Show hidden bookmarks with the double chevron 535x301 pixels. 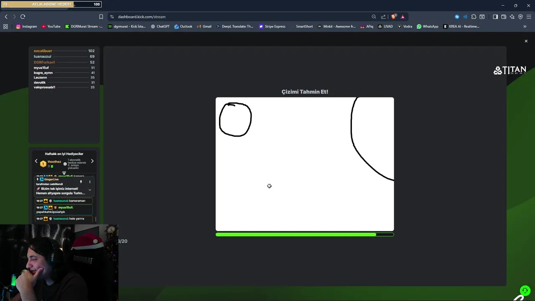[x=525, y=26]
